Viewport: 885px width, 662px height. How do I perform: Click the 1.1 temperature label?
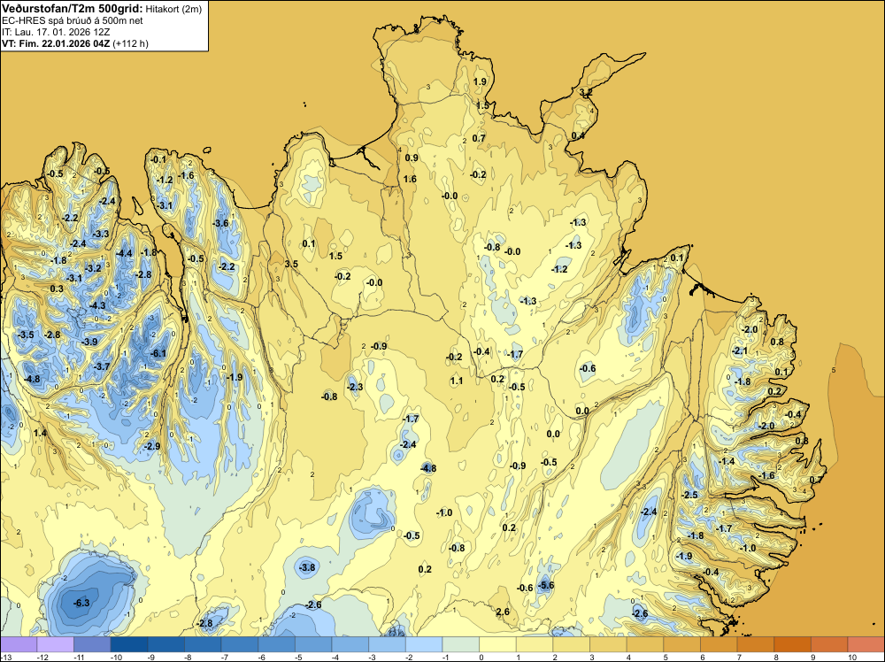[457, 381]
